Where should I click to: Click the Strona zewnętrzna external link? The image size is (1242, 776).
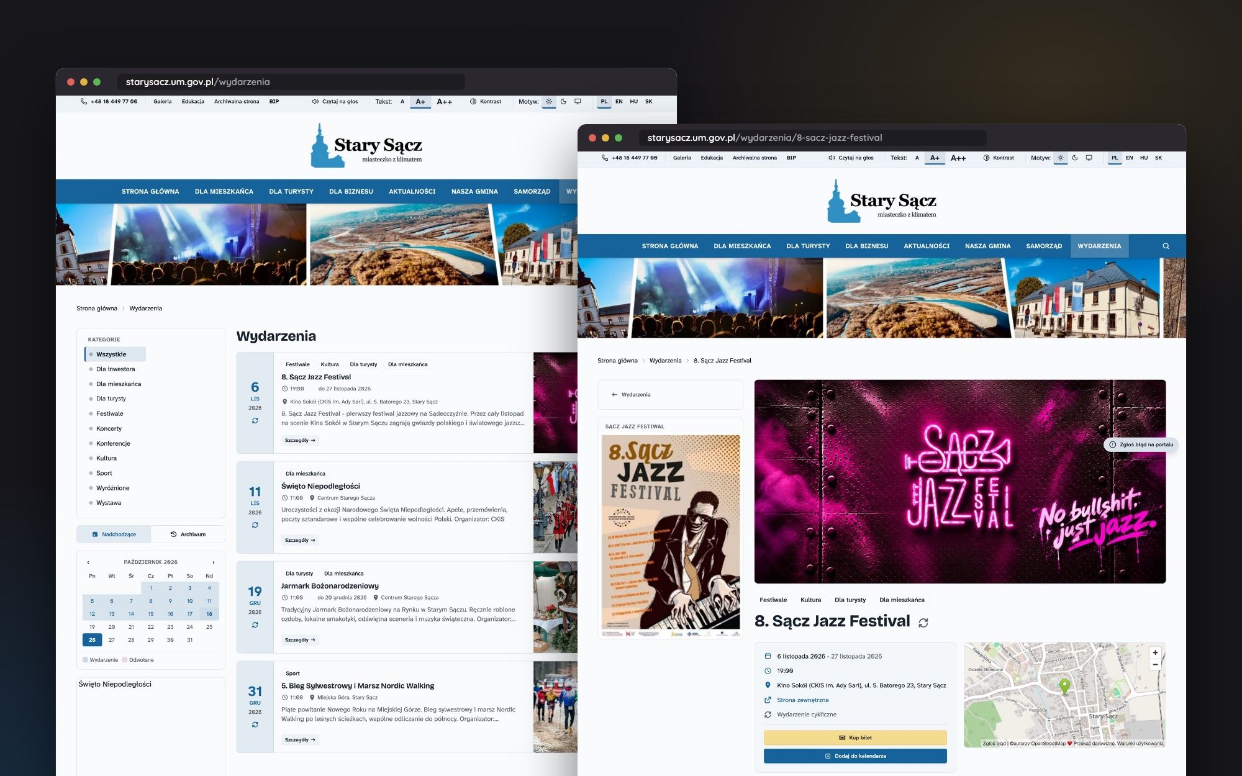[802, 700]
